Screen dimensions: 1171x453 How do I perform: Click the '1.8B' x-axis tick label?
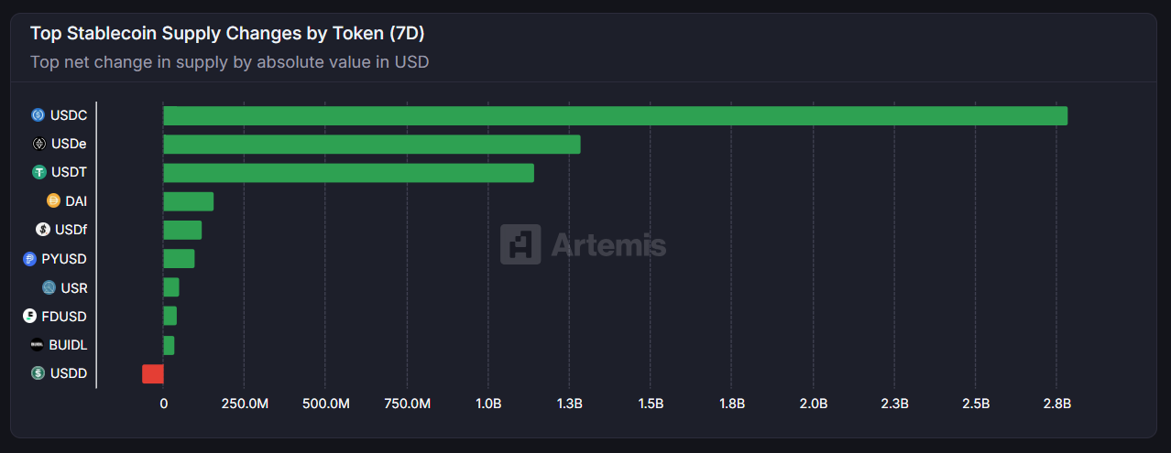point(732,404)
